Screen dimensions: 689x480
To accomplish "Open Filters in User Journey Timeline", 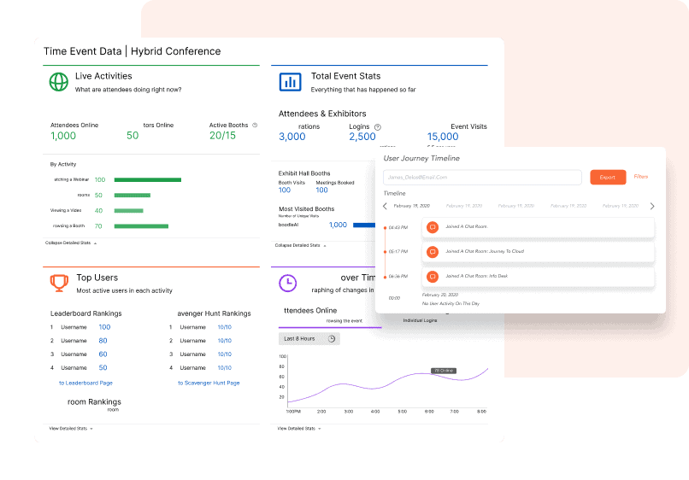I will tap(640, 177).
